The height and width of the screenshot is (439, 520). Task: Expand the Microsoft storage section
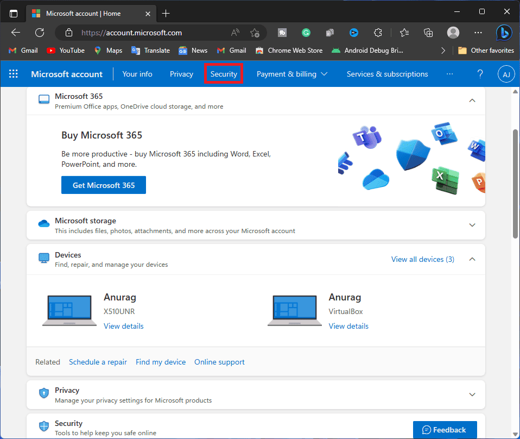point(472,225)
